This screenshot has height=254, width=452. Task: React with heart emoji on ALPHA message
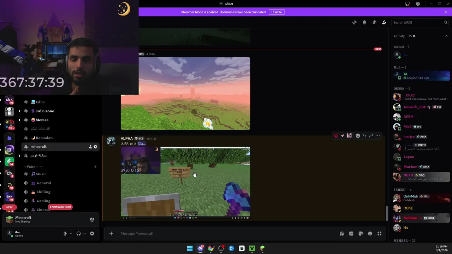[x=342, y=135]
